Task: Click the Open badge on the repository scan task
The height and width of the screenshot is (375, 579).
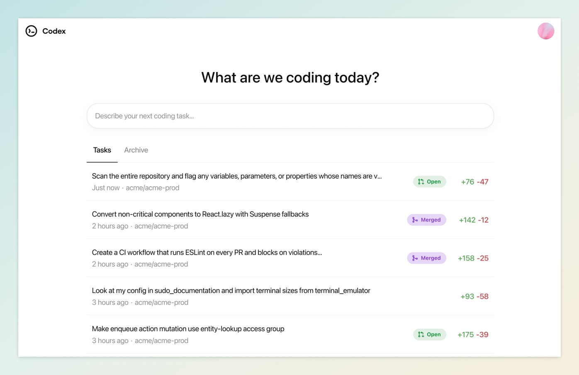Action: pos(430,182)
